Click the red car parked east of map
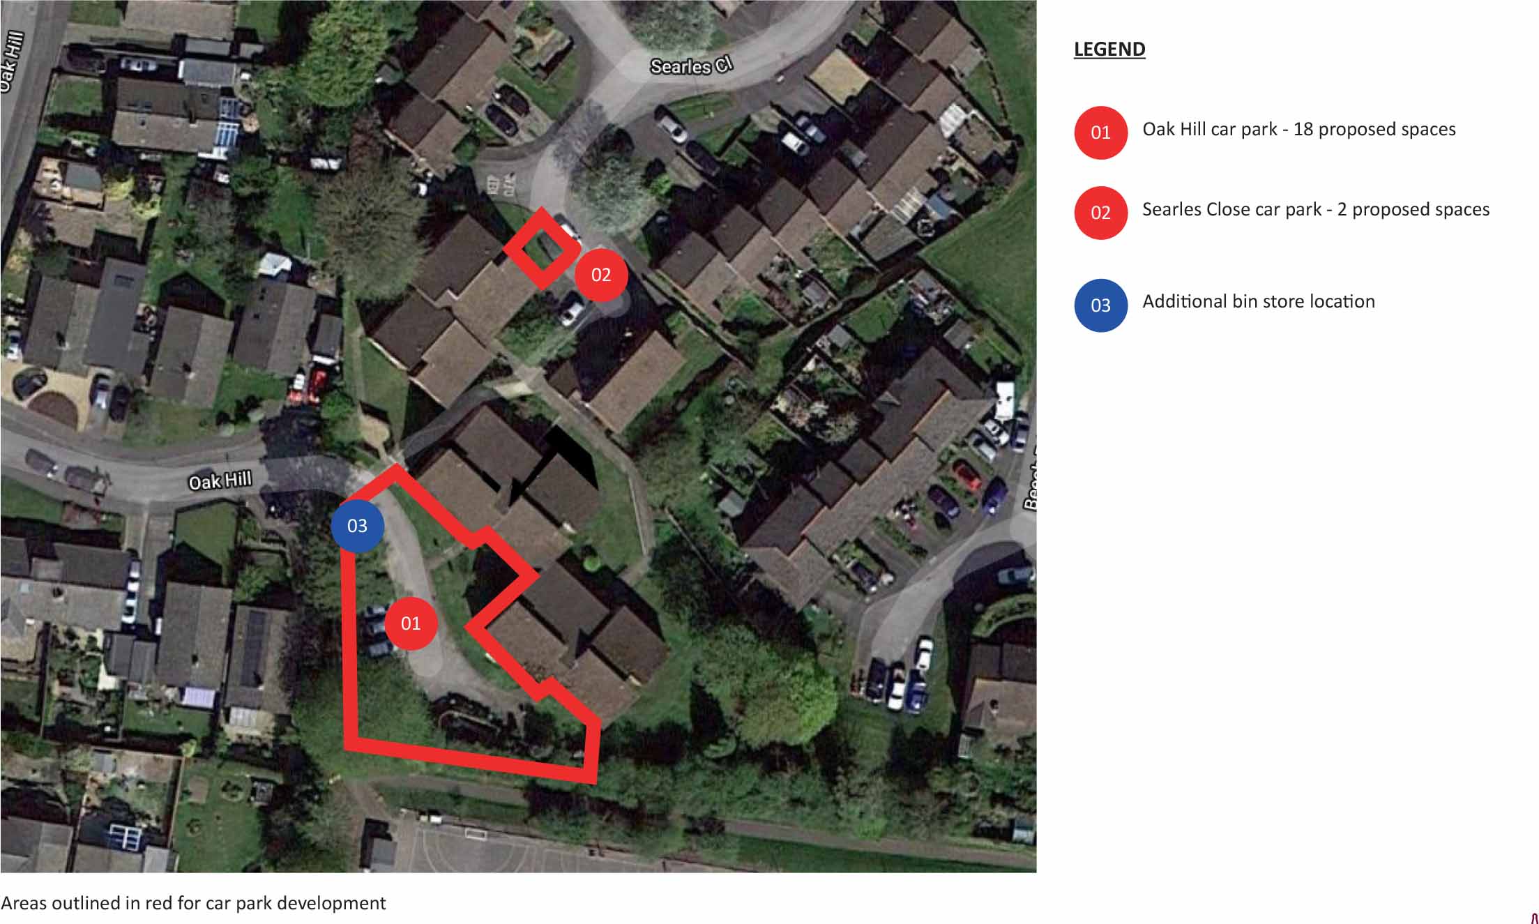The height and width of the screenshot is (924, 1539). tap(966, 476)
